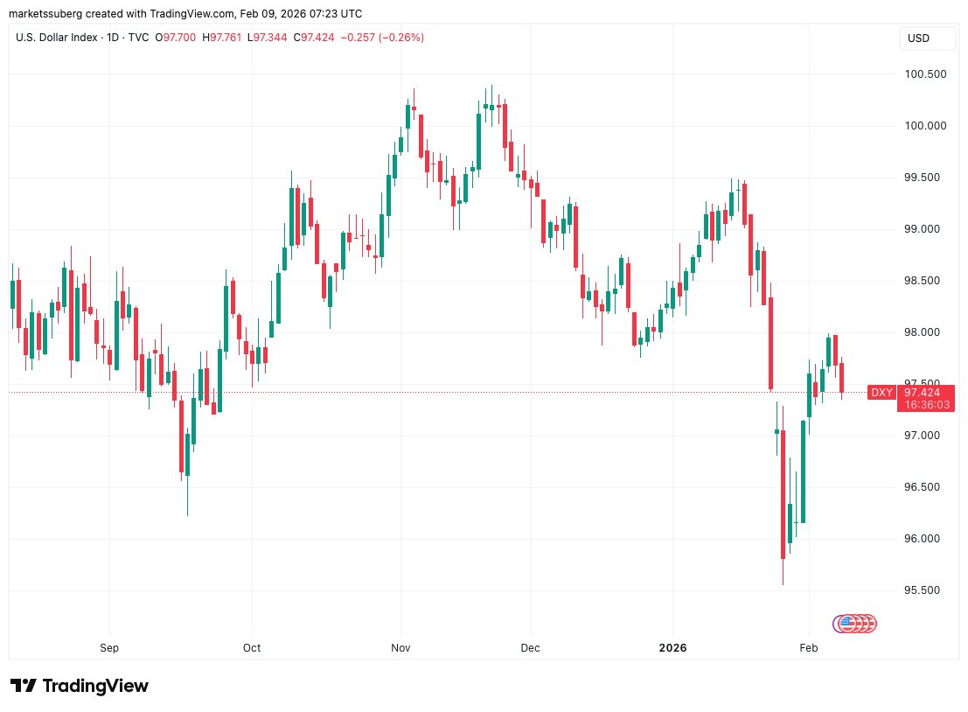The image size is (968, 712).
Task: Click the 16:36:03 bar countdown timer
Action: coord(923,405)
